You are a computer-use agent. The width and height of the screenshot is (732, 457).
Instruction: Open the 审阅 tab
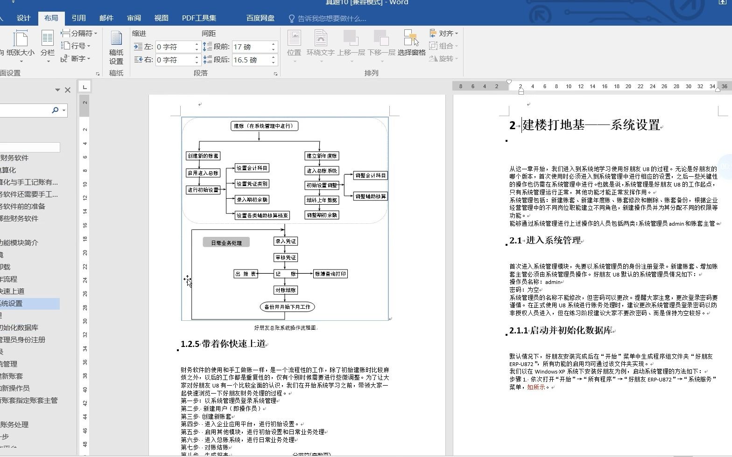click(x=134, y=18)
